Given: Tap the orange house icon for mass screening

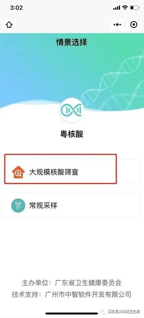Looking at the screenshot, I should 18,172.
